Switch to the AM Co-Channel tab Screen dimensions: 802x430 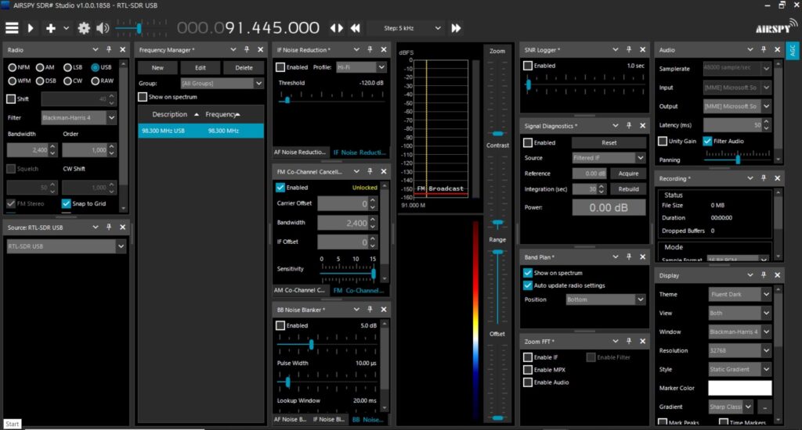[299, 290]
